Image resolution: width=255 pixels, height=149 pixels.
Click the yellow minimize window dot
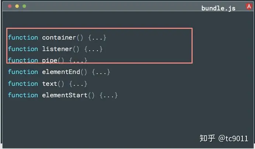[17, 7]
